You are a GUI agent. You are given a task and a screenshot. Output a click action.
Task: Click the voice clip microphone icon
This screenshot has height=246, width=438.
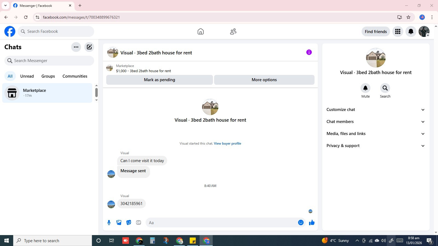click(x=109, y=222)
